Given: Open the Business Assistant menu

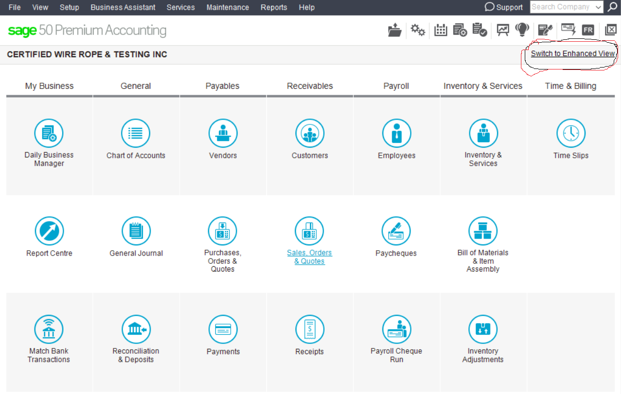Looking at the screenshot, I should (123, 7).
